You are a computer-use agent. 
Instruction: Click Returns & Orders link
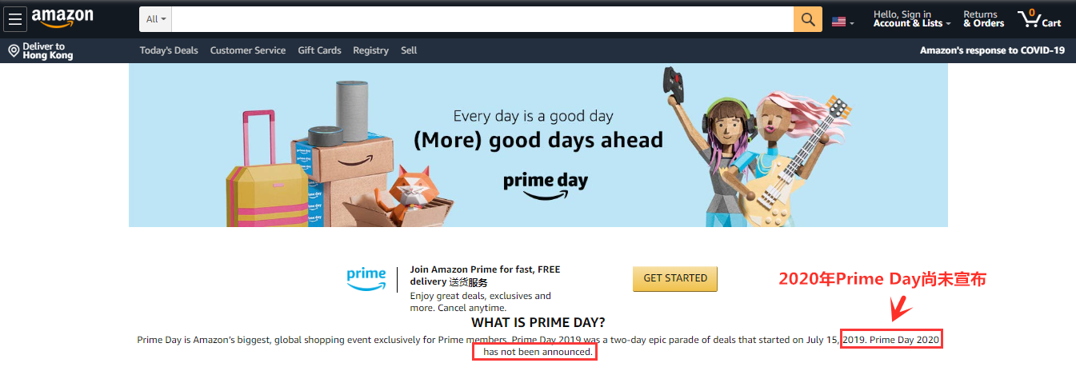coord(983,19)
